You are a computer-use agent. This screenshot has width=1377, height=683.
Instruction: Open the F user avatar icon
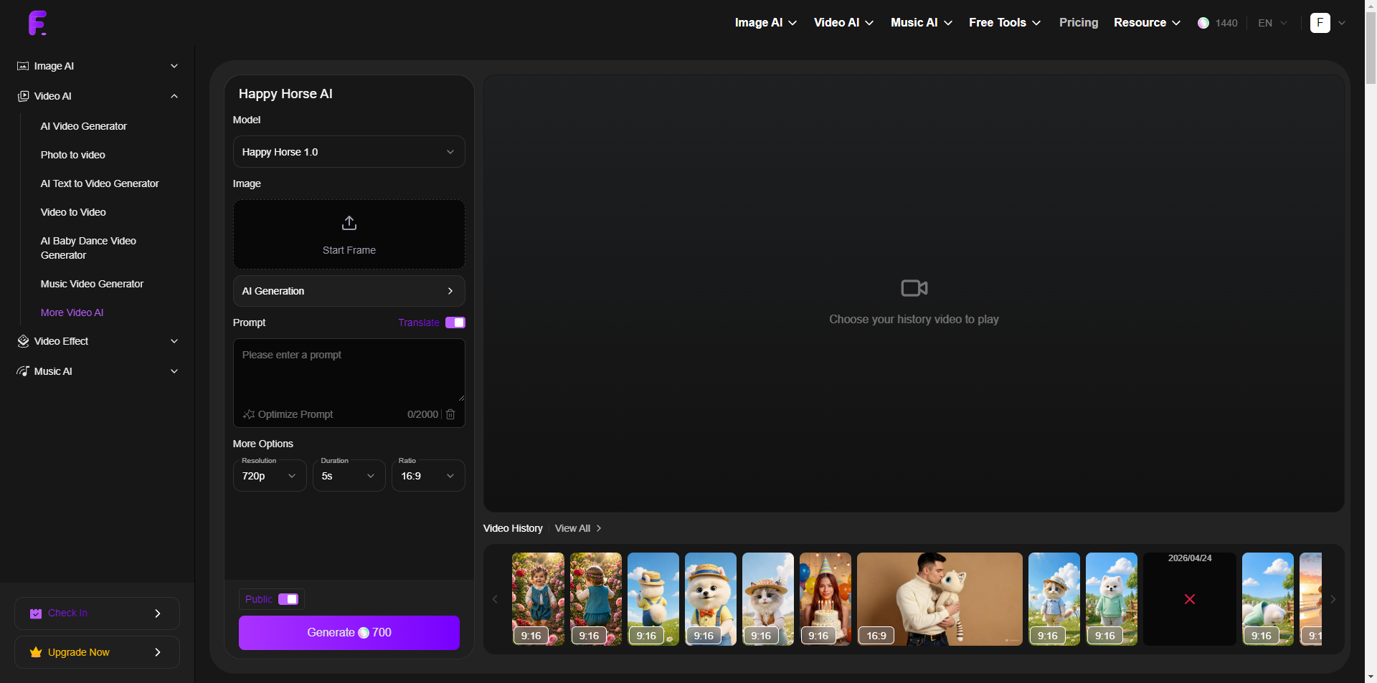(x=1320, y=23)
